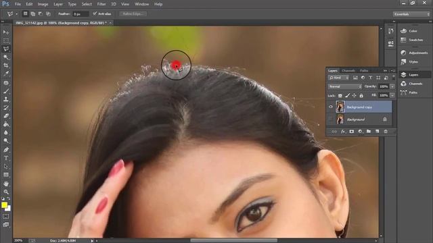Select the Move tool
This screenshot has width=433, height=243.
click(6, 32)
